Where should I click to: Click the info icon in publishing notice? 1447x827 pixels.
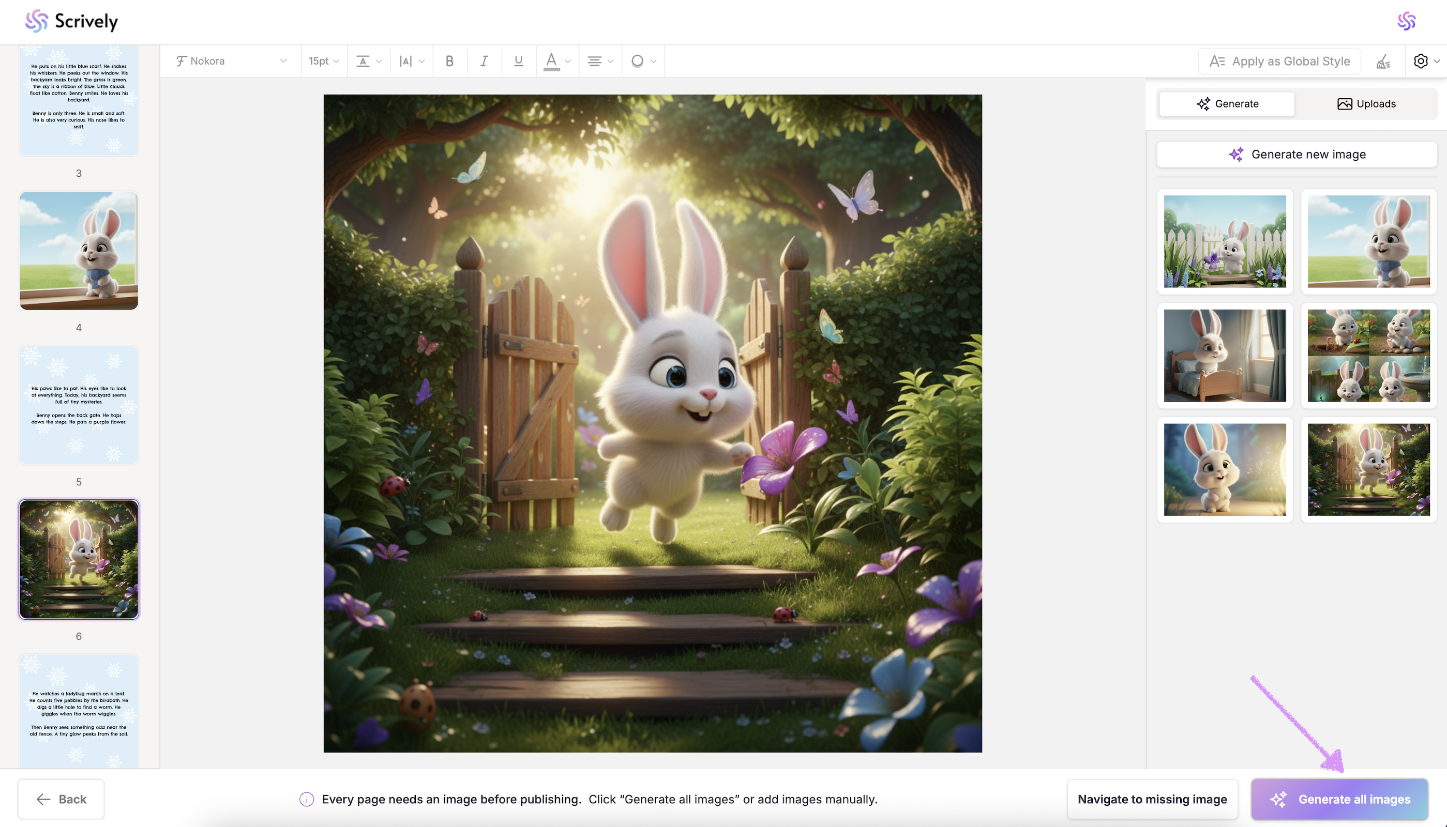coord(307,799)
